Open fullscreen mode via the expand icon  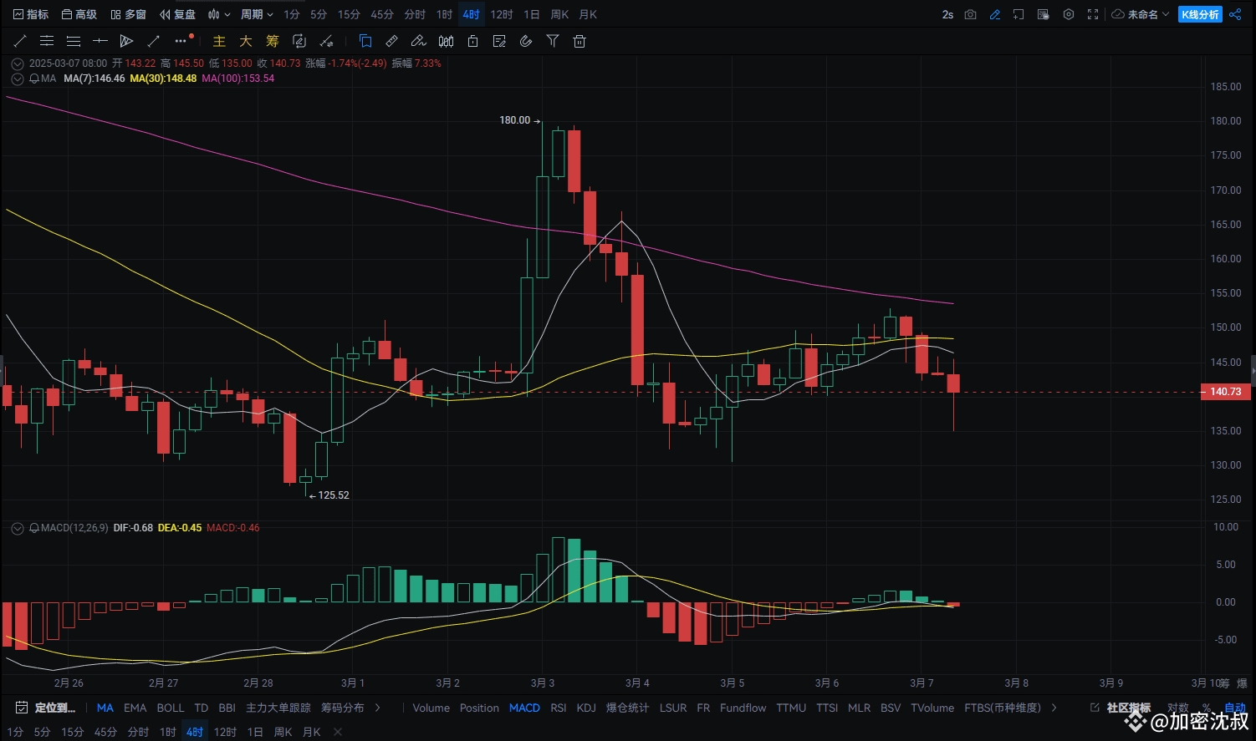coord(1092,14)
